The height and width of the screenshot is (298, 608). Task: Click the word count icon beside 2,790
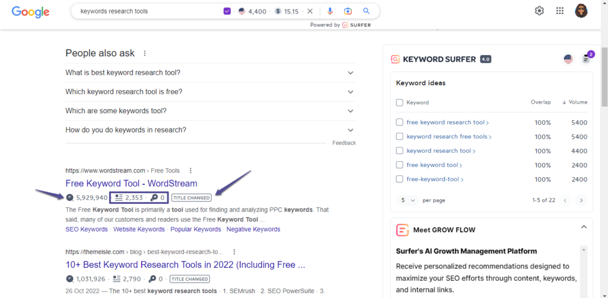[x=116, y=278]
